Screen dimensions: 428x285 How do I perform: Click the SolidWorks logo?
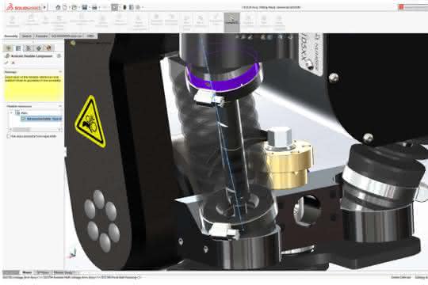23,7
